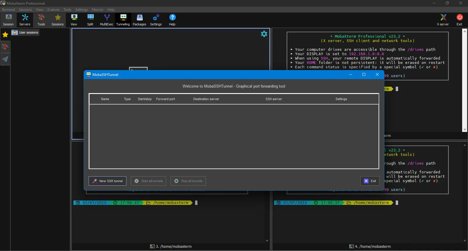Open the Packages manager icon

click(140, 20)
